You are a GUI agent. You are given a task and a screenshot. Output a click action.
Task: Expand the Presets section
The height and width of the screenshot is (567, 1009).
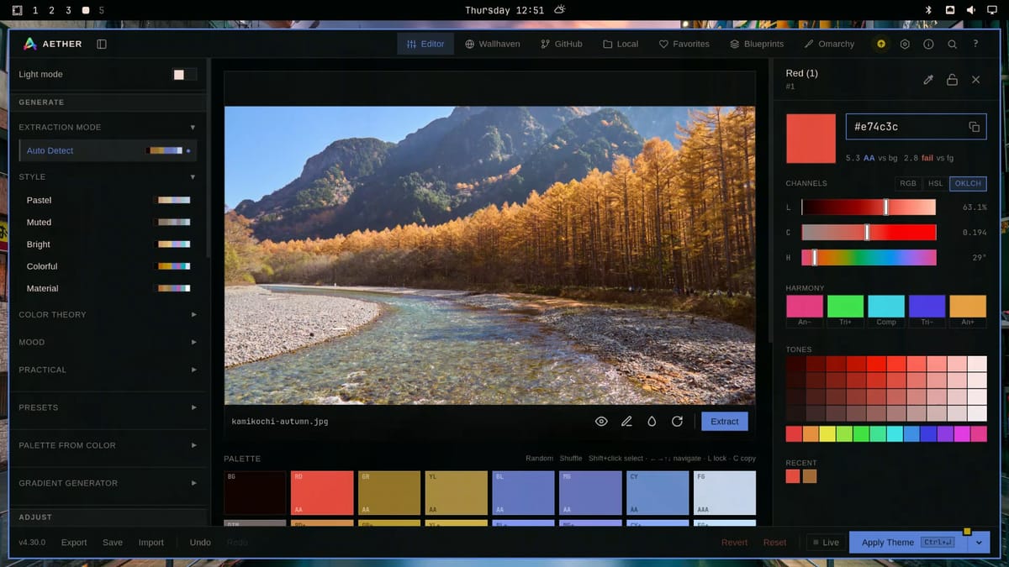coord(108,407)
